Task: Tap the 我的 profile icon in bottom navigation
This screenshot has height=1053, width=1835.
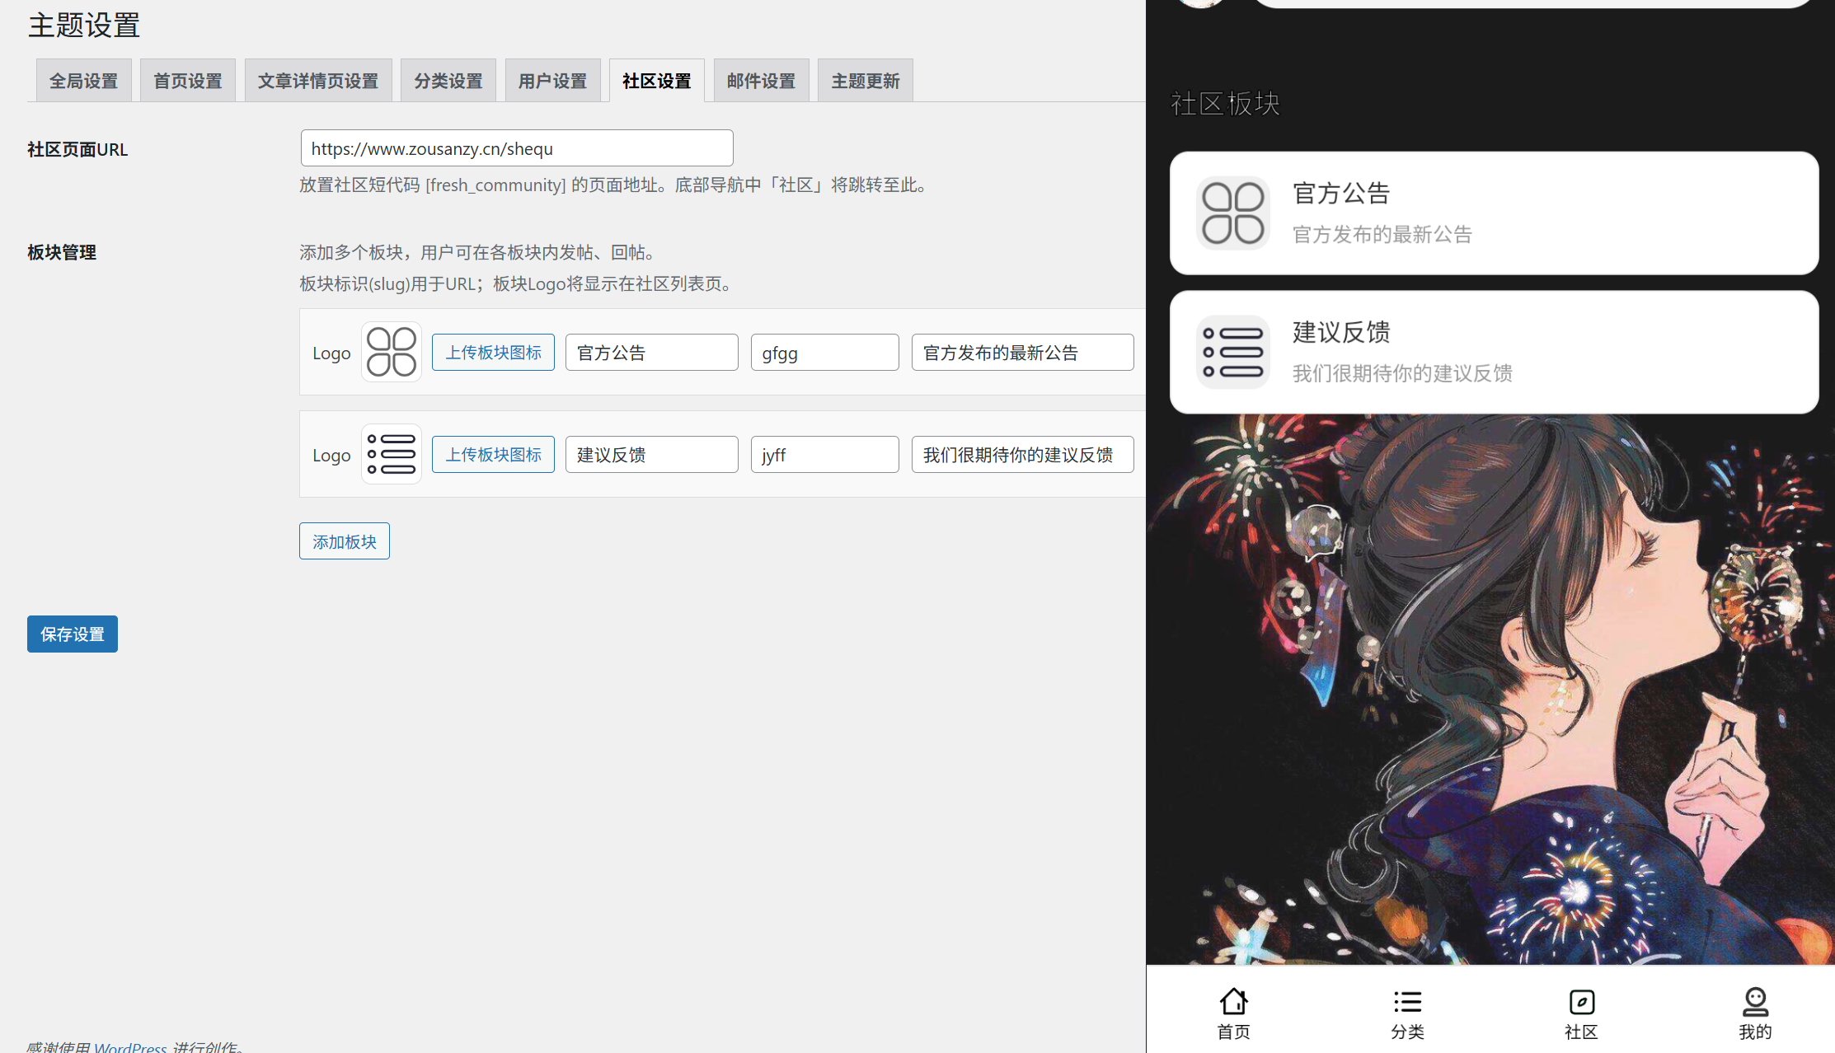Action: point(1755,1003)
